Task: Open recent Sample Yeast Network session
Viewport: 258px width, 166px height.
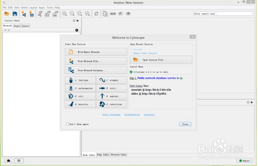Action: tap(145, 53)
